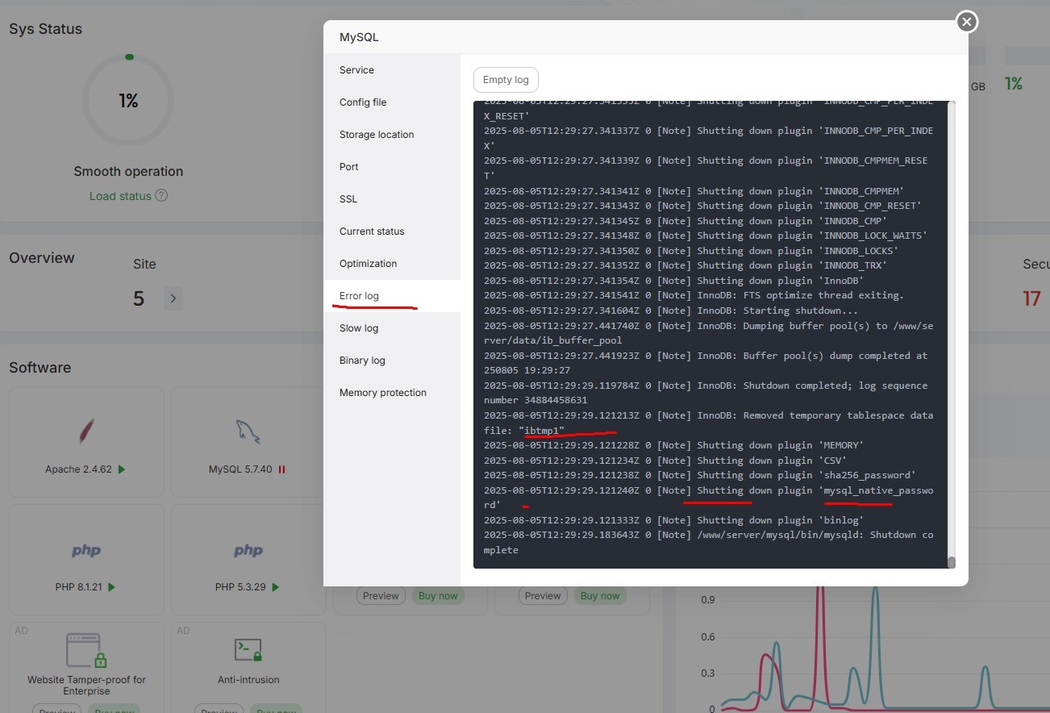Toggle the Apache 2.4.62 running status indicator
This screenshot has height=713, width=1050.
[x=122, y=469]
